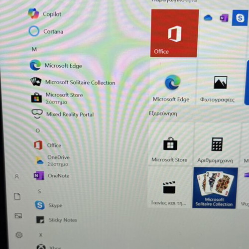Open Documents from the sidebar
The image size is (249, 249).
(x=17, y=196)
